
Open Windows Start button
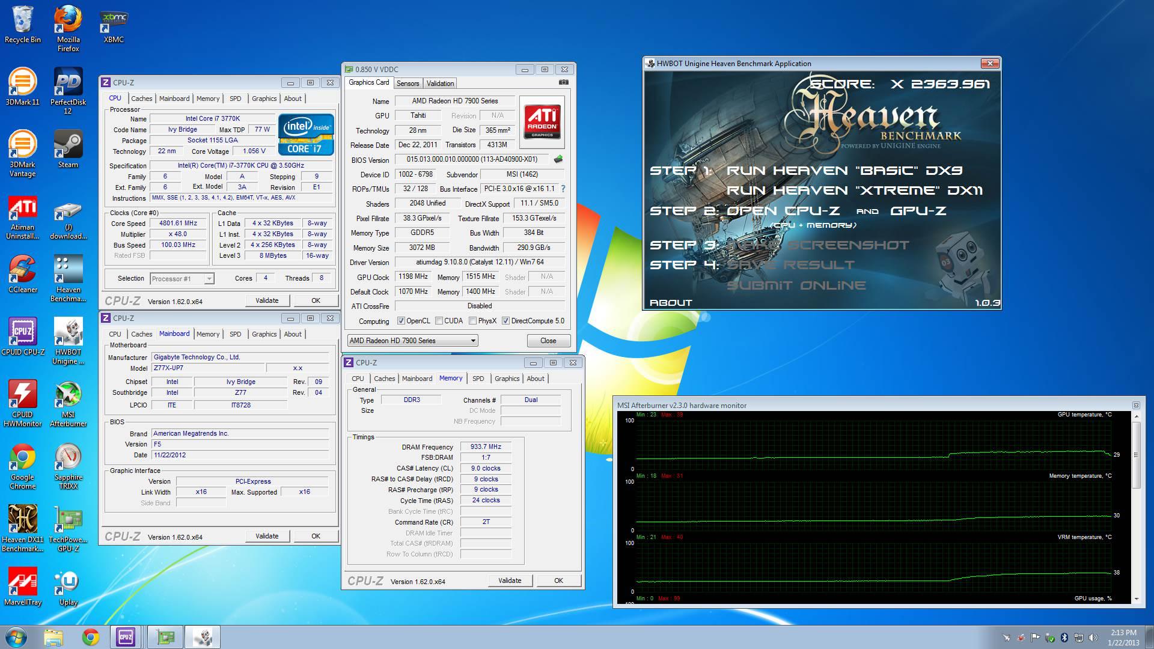click(x=16, y=637)
